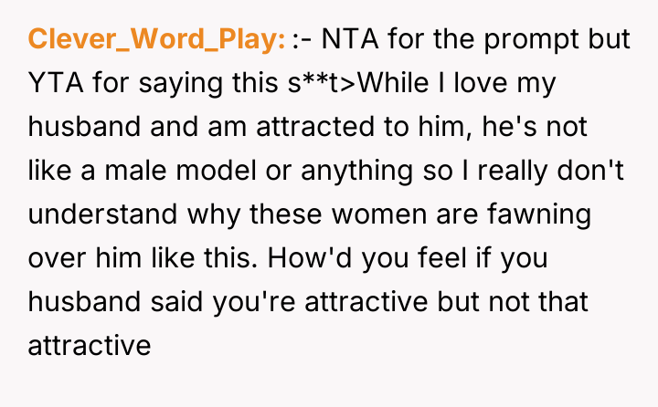This screenshot has height=407, width=658.
Task: Click the word "YTA" in the comment
Action: coord(56,85)
